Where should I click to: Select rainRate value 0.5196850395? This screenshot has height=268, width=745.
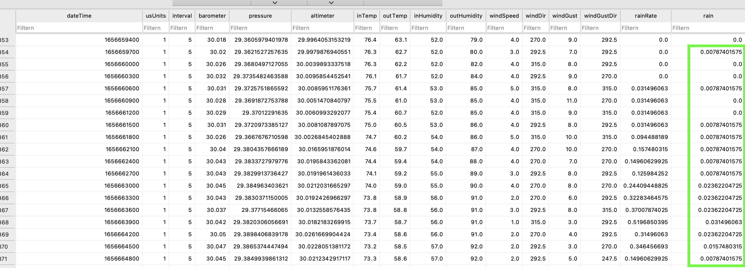tap(645, 222)
